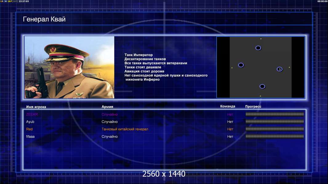
Task: Select player name 'ZEEKR'
Action: [x=32, y=114]
